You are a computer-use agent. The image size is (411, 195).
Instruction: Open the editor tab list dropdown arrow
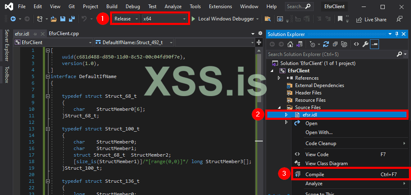tap(253, 34)
